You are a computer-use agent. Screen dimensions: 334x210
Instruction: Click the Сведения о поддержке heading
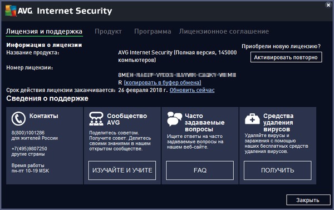(x=47, y=98)
